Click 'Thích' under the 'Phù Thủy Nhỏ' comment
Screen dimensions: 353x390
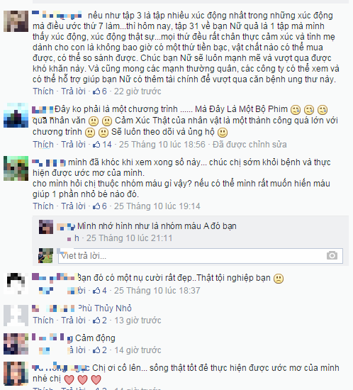(x=43, y=320)
